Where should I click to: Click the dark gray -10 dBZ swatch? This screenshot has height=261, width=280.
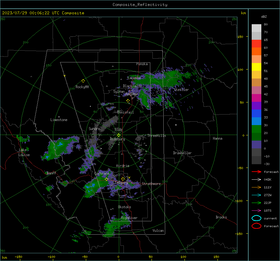click(x=256, y=152)
